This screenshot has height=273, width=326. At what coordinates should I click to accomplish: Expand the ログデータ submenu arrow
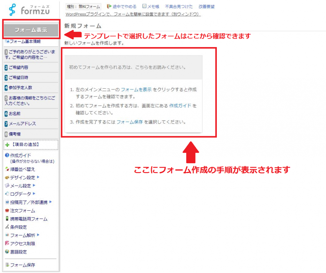click(x=34, y=194)
